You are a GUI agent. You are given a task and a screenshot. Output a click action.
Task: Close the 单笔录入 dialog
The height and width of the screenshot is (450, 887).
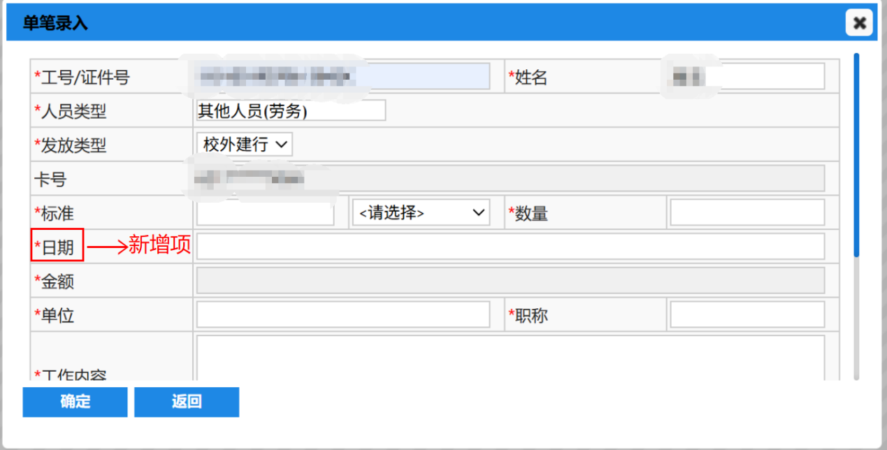[x=859, y=23]
